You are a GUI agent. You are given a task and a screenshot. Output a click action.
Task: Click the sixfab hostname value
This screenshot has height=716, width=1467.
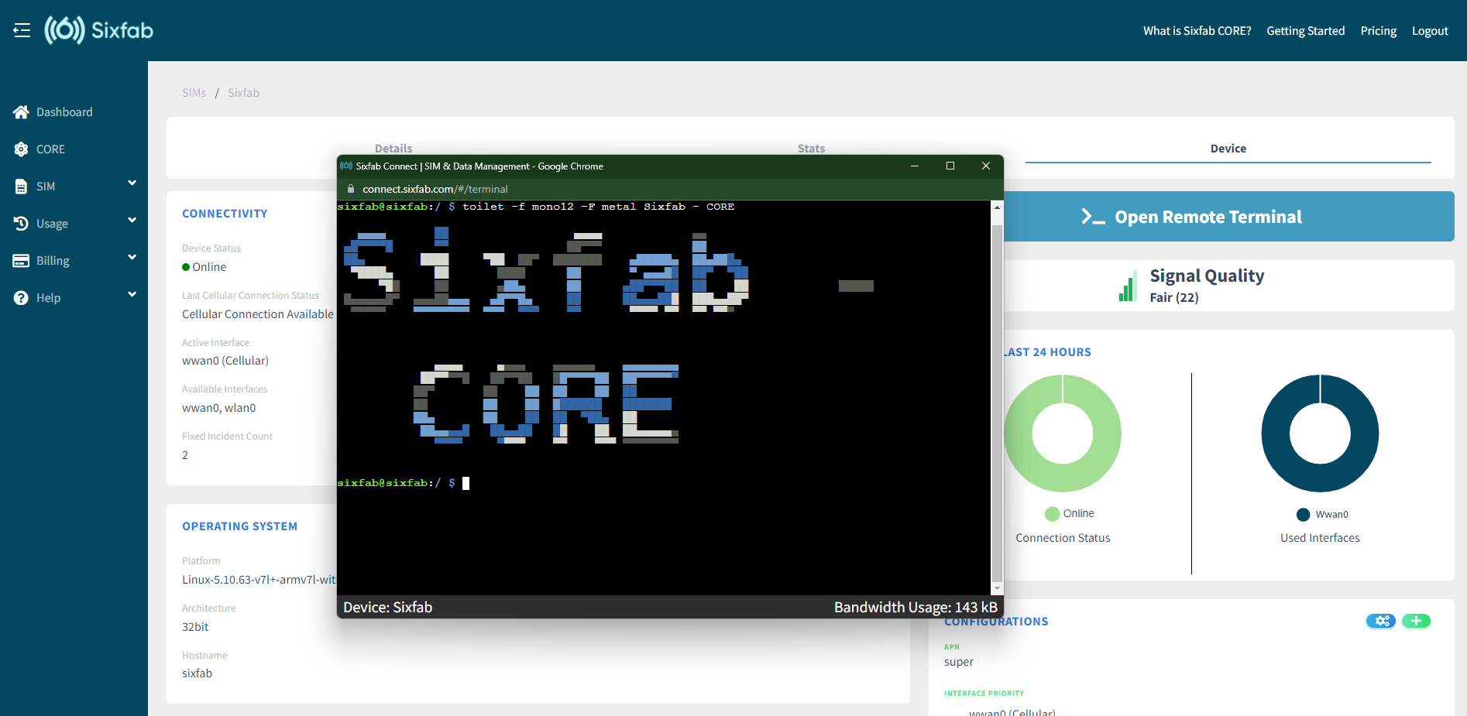(198, 673)
